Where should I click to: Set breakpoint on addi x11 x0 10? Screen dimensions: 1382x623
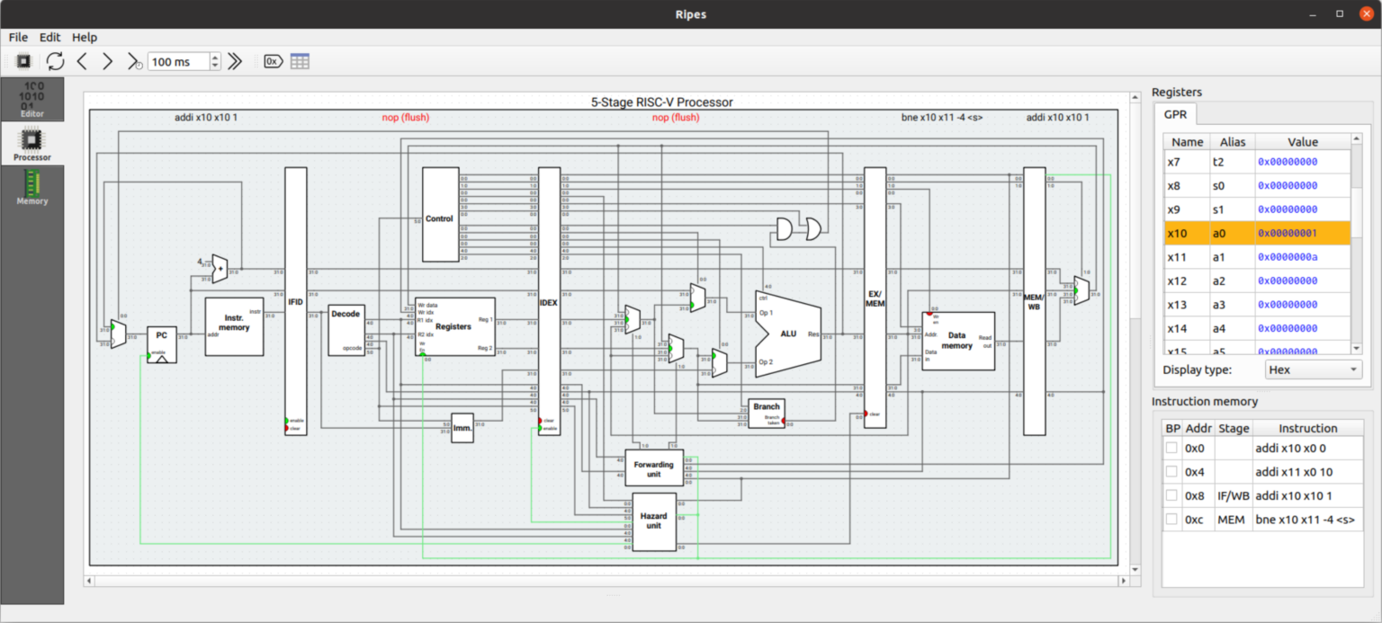[1172, 471]
